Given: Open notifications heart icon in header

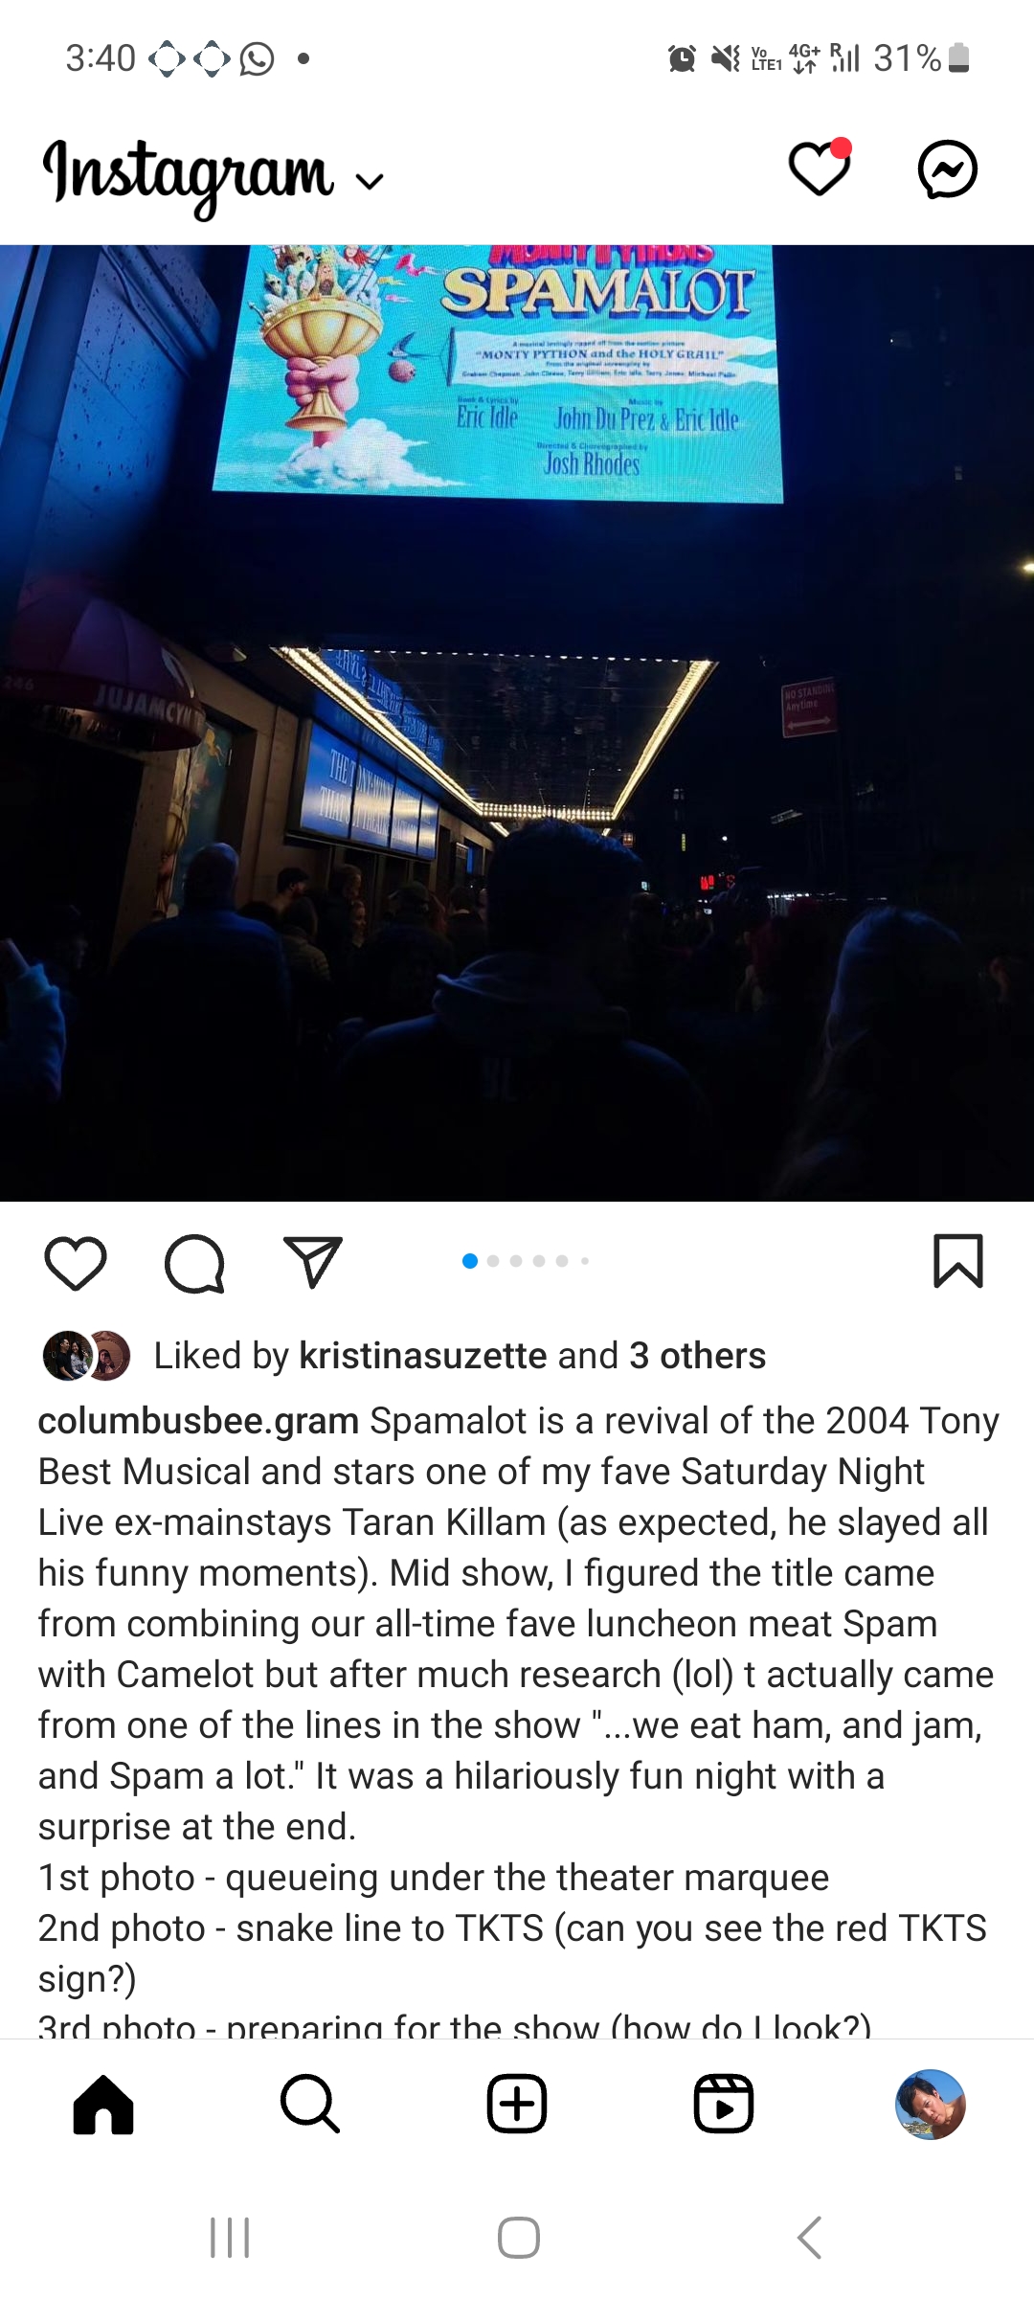Looking at the screenshot, I should pyautogui.click(x=820, y=169).
